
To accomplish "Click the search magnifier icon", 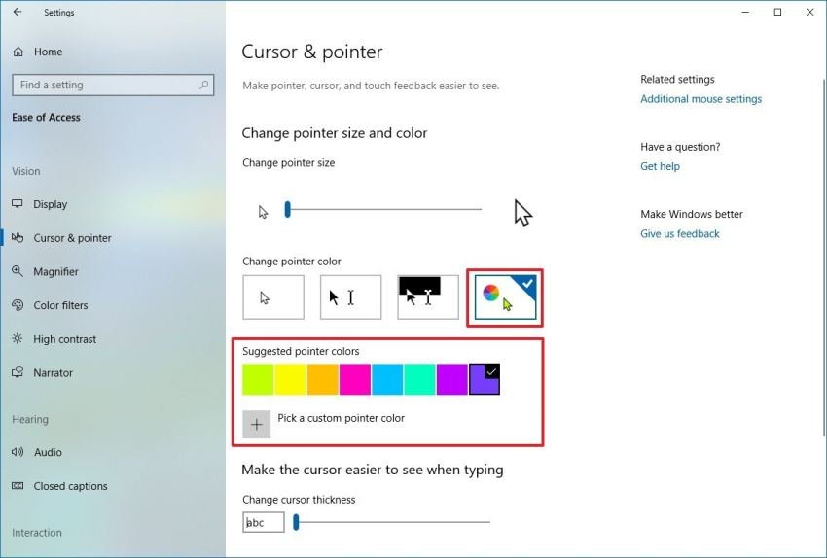I will click(204, 86).
